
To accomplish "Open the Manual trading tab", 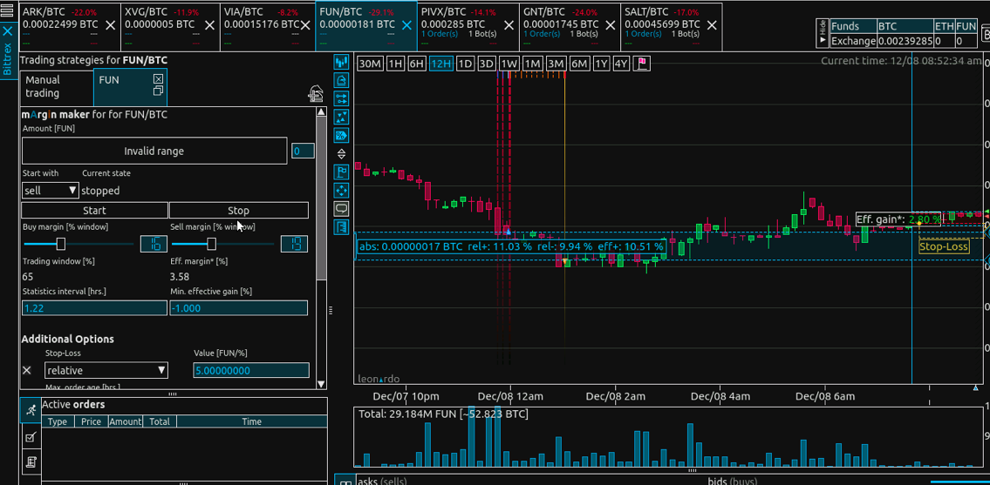I will pos(57,87).
